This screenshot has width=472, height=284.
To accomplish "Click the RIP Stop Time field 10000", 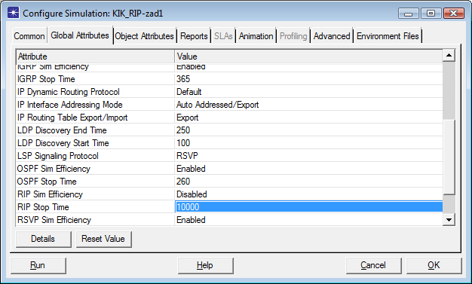I will point(308,207).
